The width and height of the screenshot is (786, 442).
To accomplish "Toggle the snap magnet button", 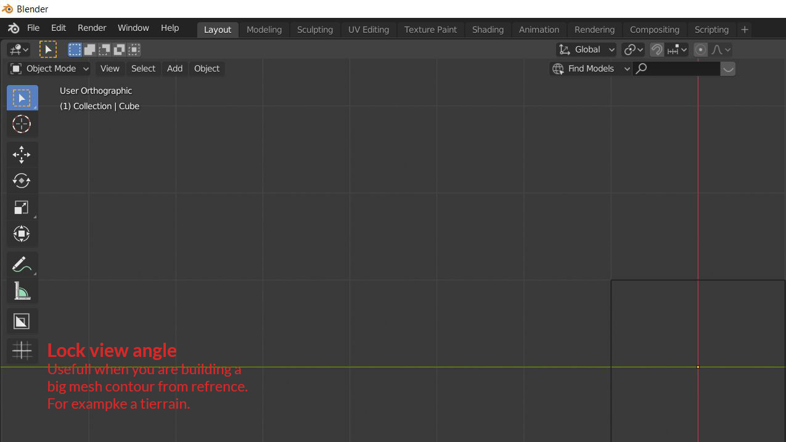I will pyautogui.click(x=657, y=50).
